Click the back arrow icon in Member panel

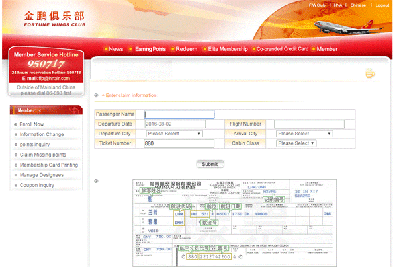tap(74, 110)
